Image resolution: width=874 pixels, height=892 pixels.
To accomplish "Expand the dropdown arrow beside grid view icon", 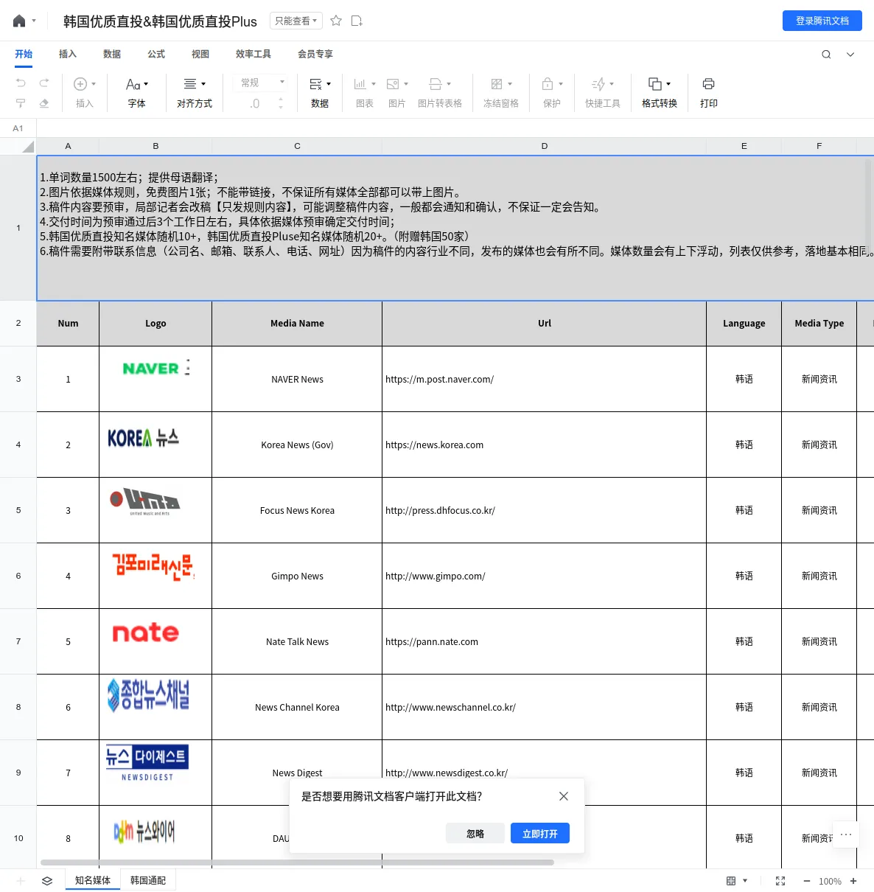I will tap(745, 881).
